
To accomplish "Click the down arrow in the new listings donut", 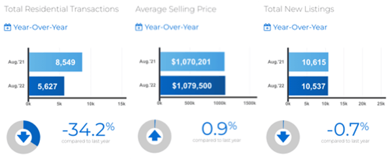I will 283,137.
